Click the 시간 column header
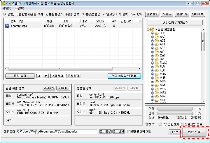 tap(49, 21)
